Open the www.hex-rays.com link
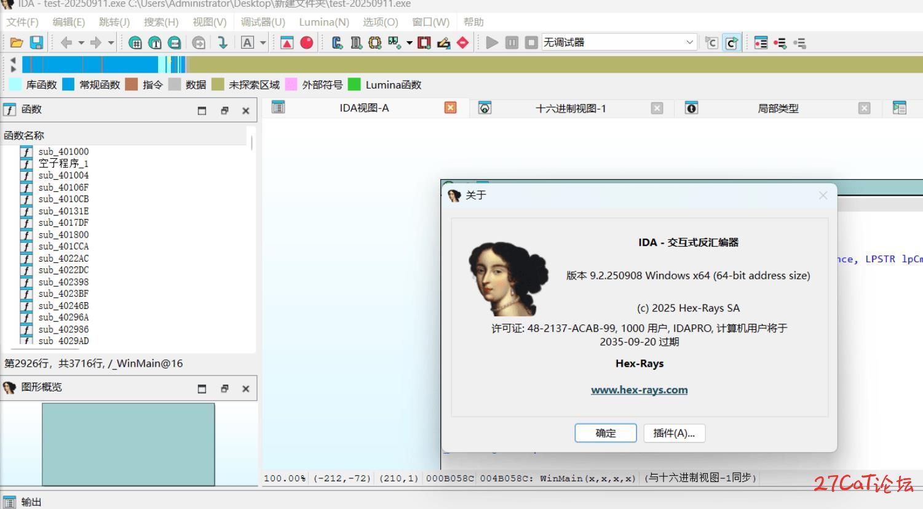This screenshot has height=509, width=923. (639, 390)
